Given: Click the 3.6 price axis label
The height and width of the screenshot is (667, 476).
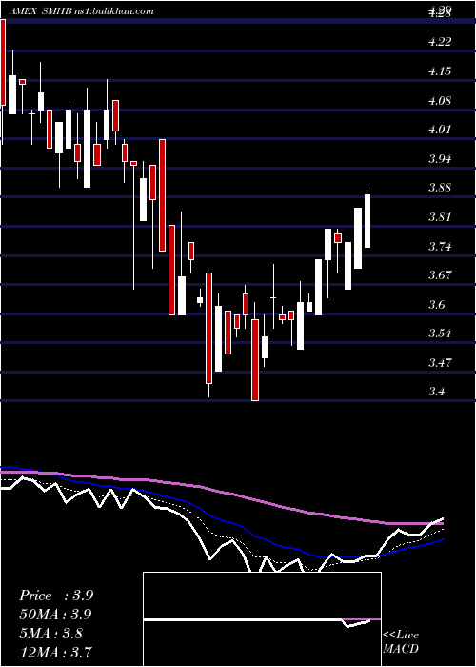Looking at the screenshot, I should 436,305.
